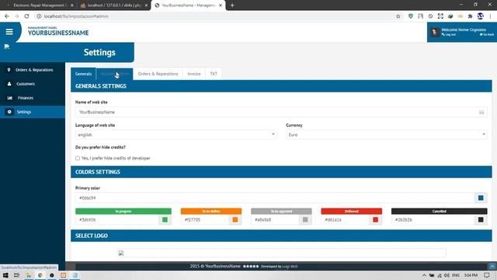Click the ENG language indicator in the taskbar
Viewport: 497px width, 280px height.
tap(456, 275)
